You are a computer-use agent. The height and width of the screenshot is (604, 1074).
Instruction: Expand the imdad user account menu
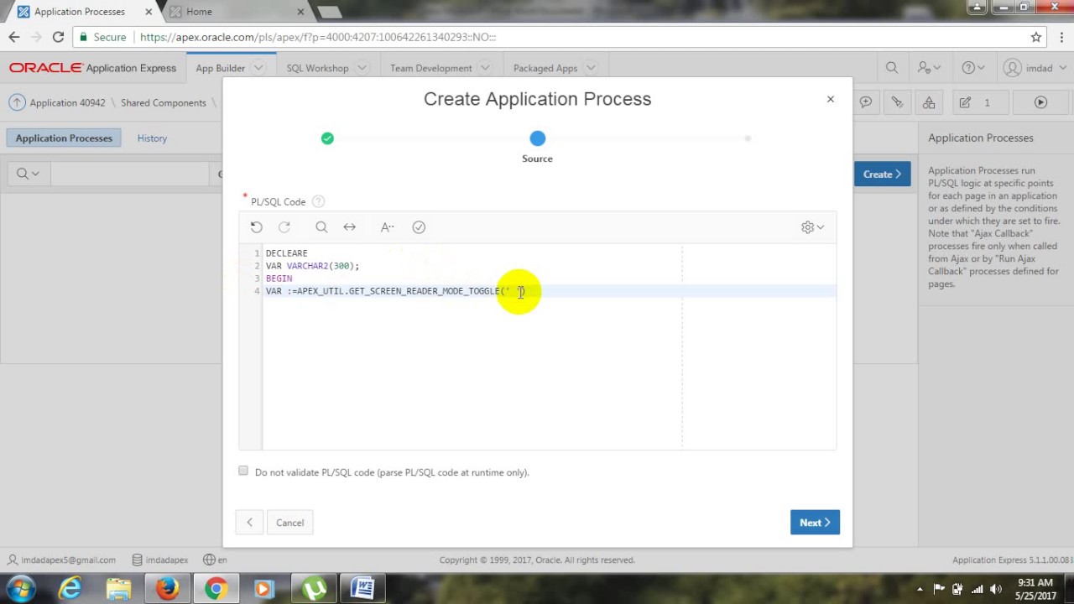(x=1033, y=68)
